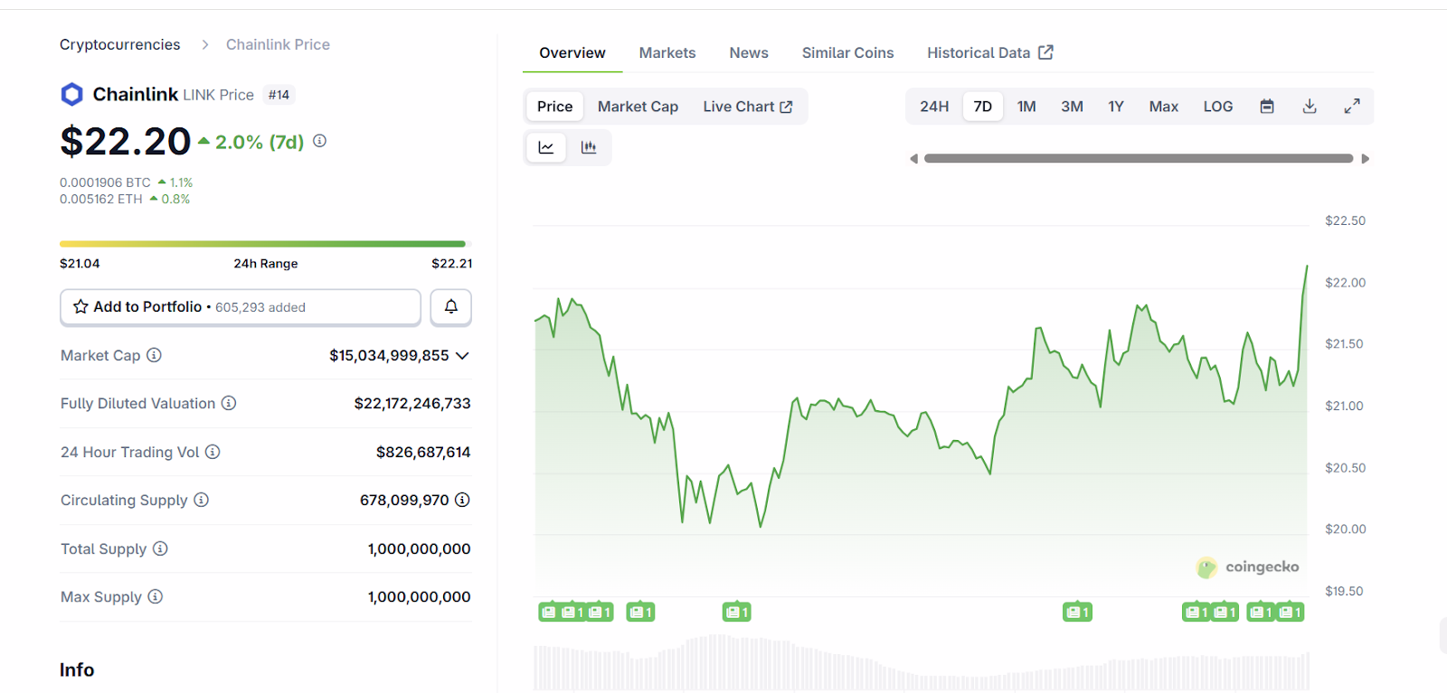1447x693 pixels.
Task: Switch chart to Market Cap view
Action: click(x=638, y=107)
